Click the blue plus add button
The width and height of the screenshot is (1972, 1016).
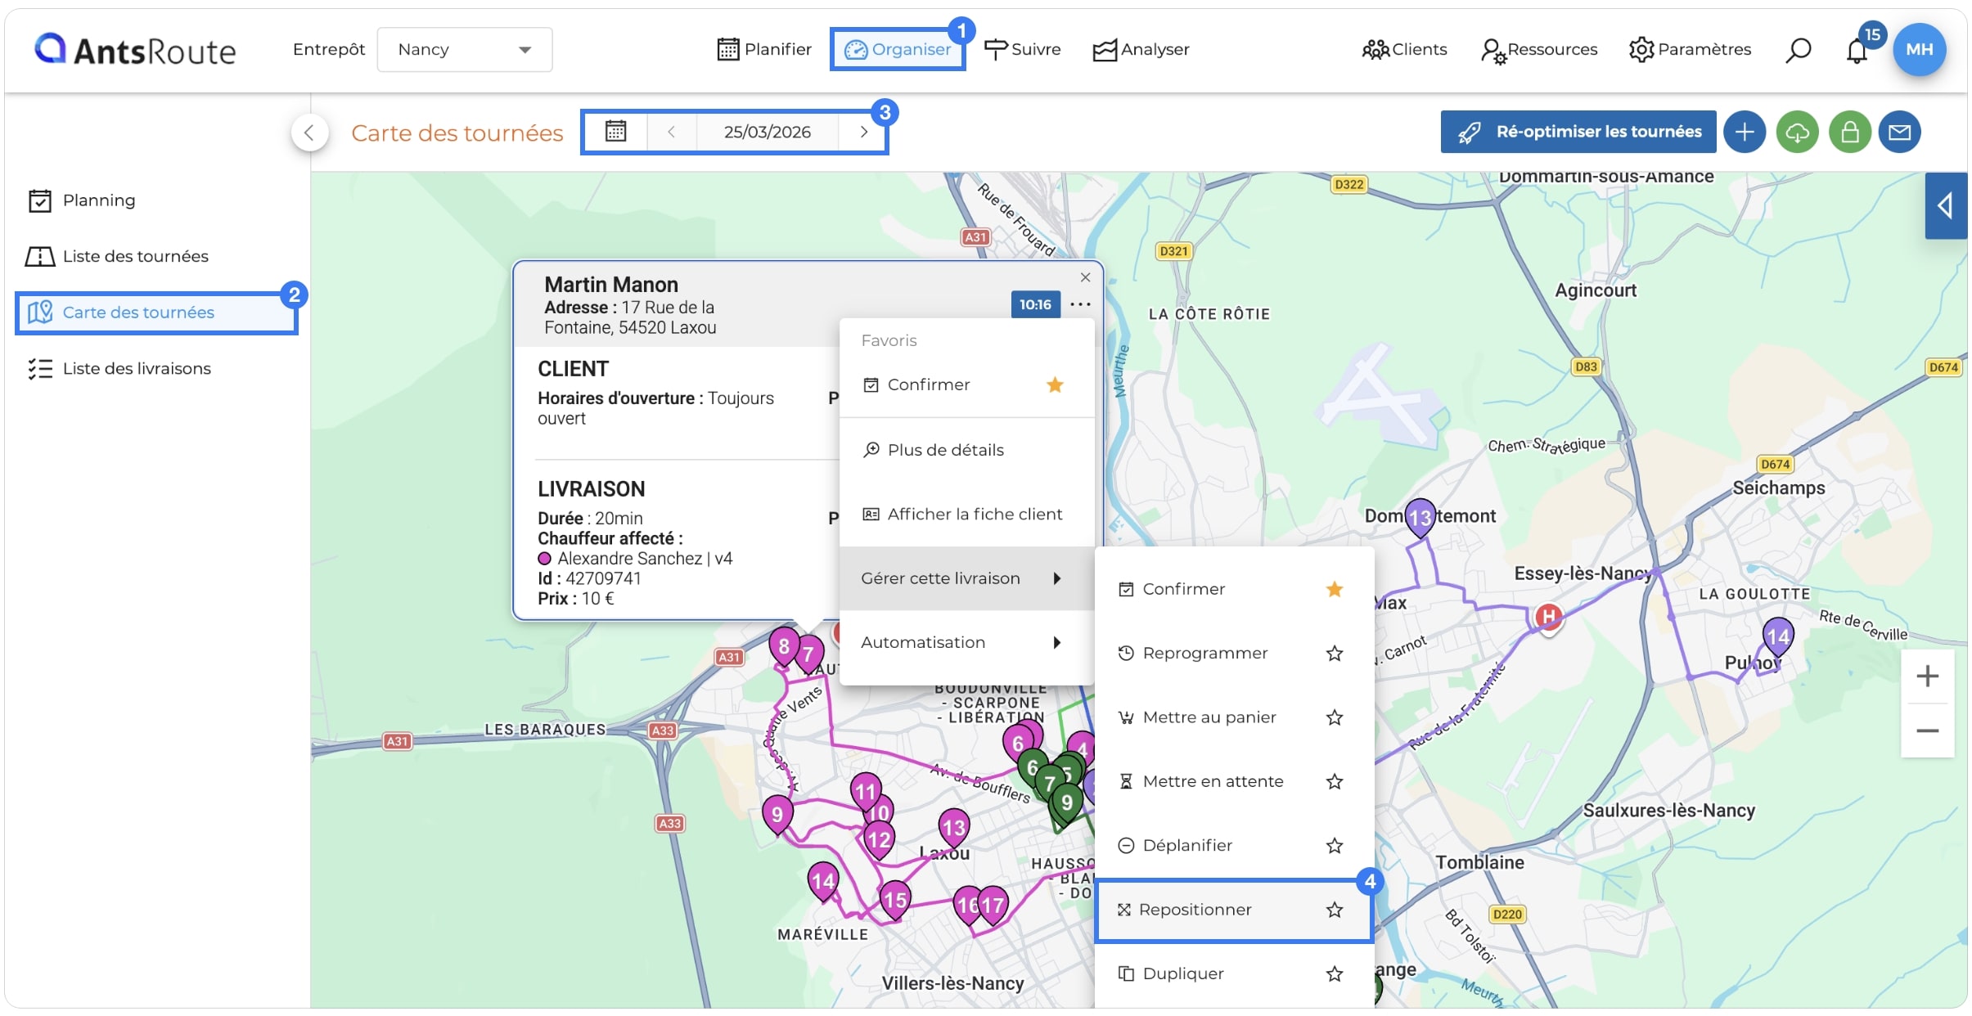(x=1745, y=132)
